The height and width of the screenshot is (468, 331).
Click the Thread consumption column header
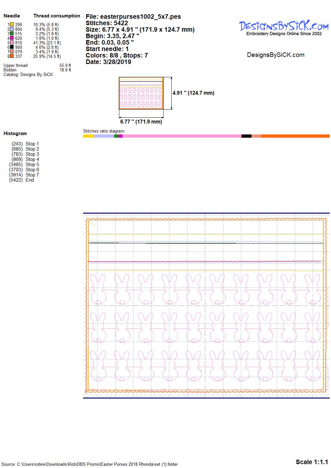tap(57, 16)
